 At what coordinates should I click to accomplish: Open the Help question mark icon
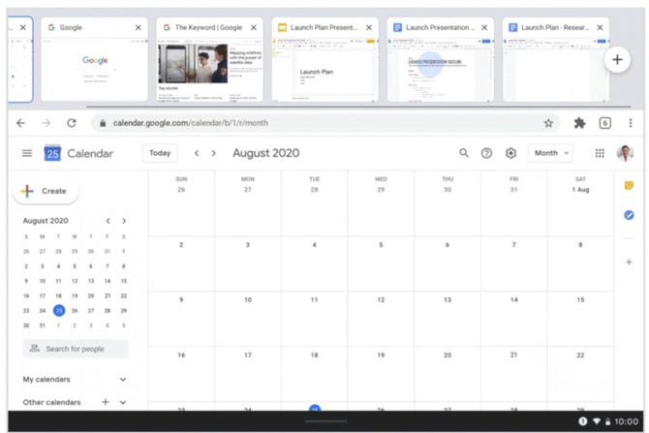click(486, 153)
